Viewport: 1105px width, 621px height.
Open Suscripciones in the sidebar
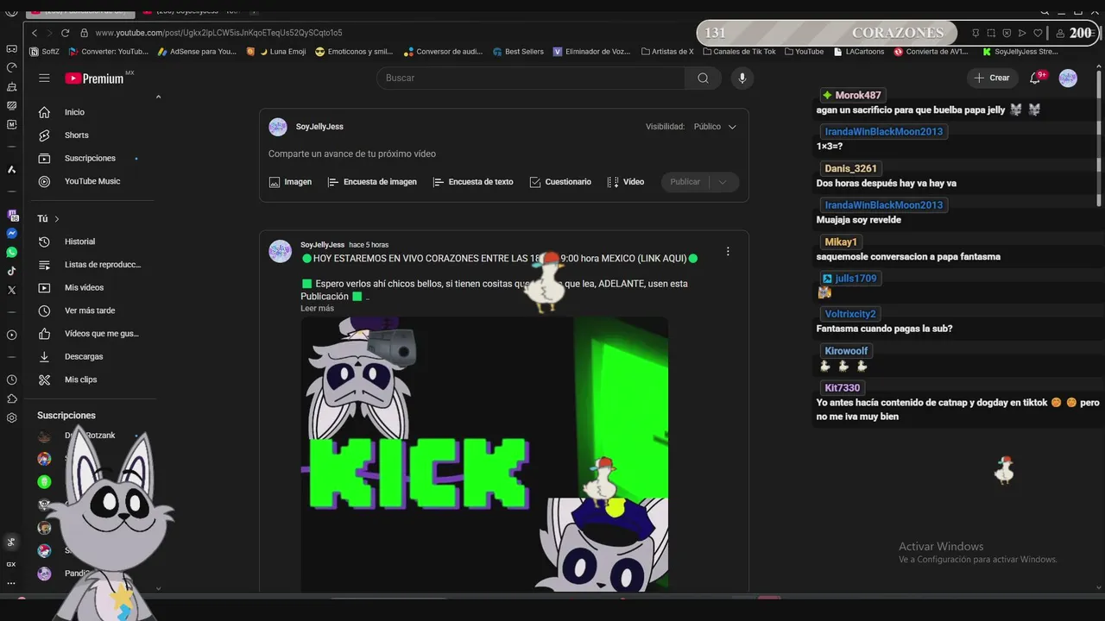pos(90,159)
